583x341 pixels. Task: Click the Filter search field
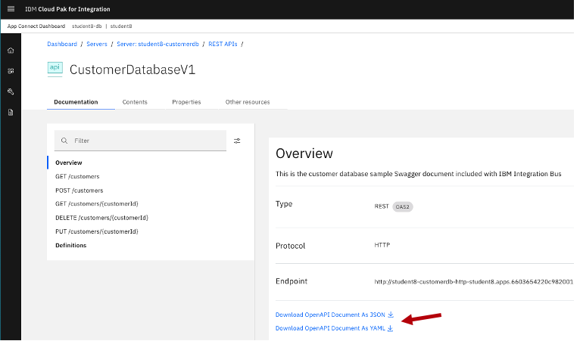coord(144,141)
